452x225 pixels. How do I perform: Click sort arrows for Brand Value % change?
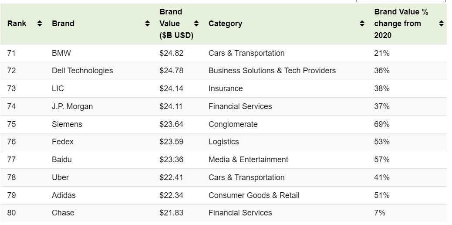[441, 24]
